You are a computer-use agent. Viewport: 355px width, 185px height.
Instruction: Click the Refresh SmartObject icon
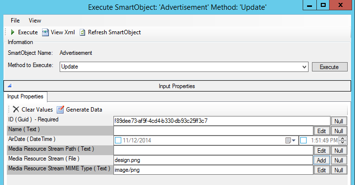[83, 32]
